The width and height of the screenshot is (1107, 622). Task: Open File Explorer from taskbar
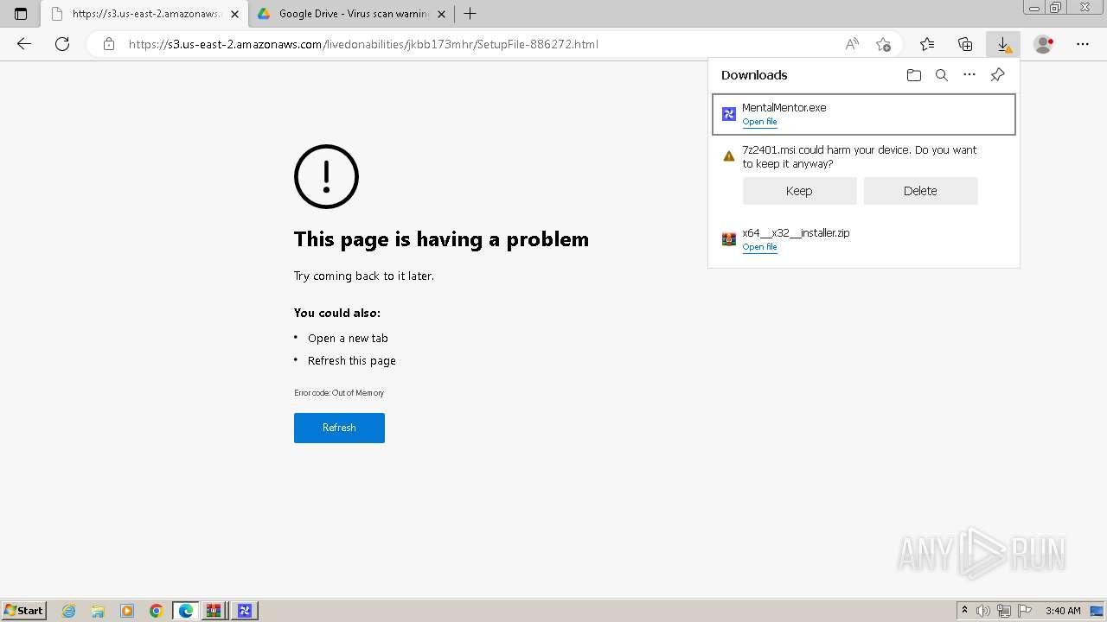pyautogui.click(x=98, y=611)
